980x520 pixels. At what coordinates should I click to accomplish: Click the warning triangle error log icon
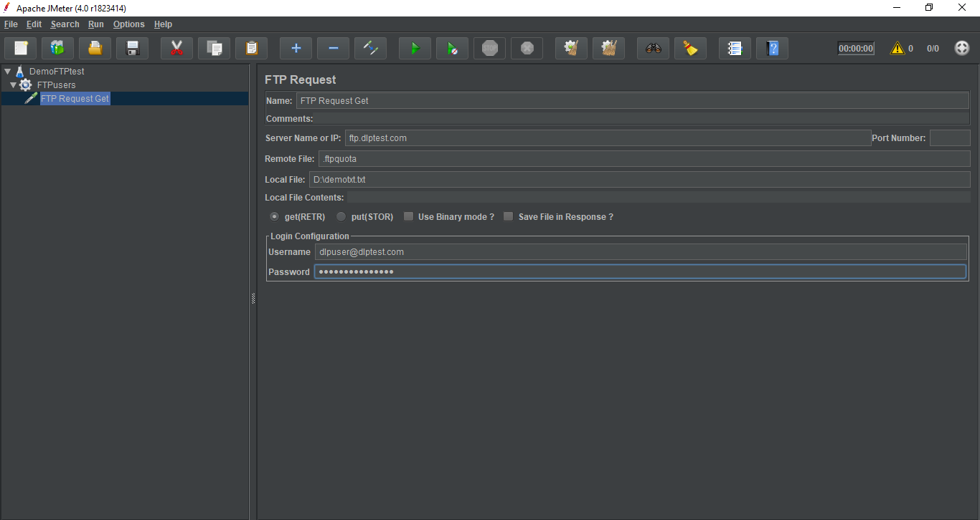897,49
